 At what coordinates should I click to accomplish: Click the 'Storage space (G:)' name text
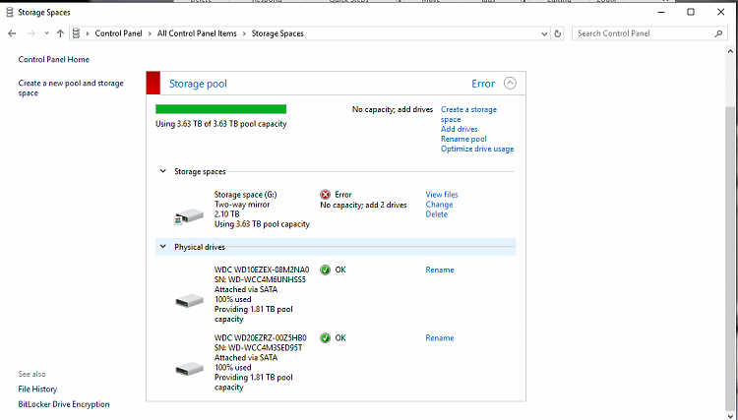[x=246, y=194]
